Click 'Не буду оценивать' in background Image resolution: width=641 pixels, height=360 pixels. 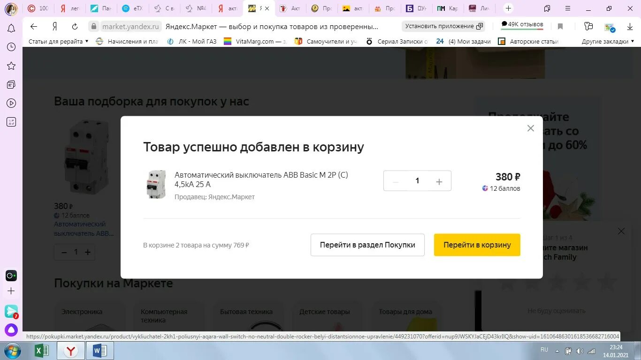557,311
